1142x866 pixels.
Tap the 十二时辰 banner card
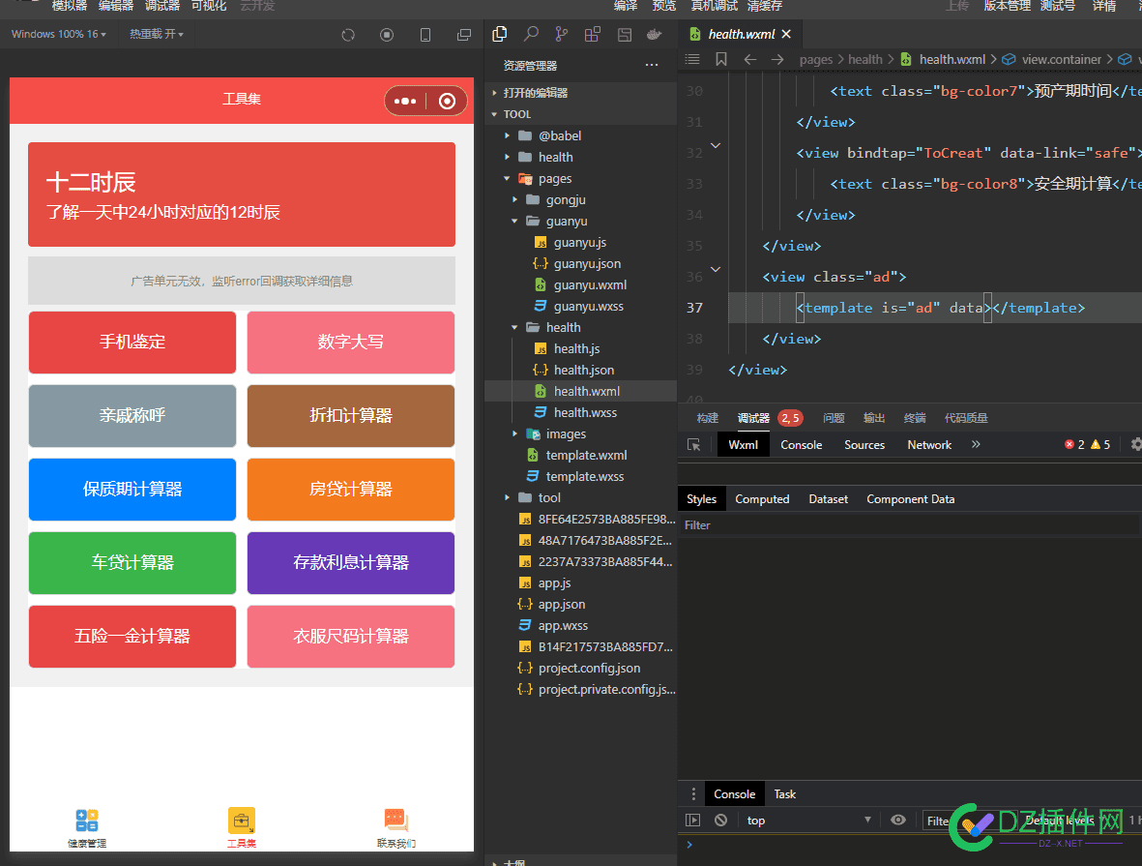click(x=242, y=194)
